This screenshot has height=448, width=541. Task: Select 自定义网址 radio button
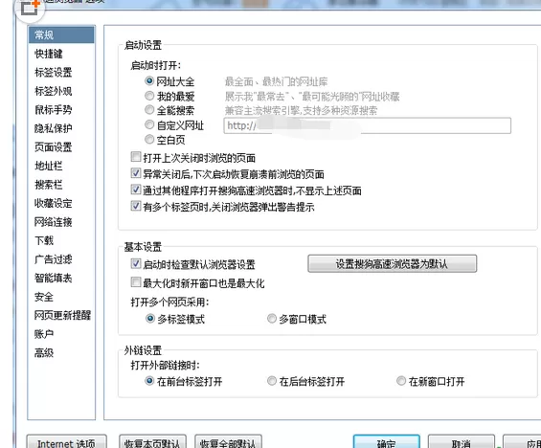(149, 124)
